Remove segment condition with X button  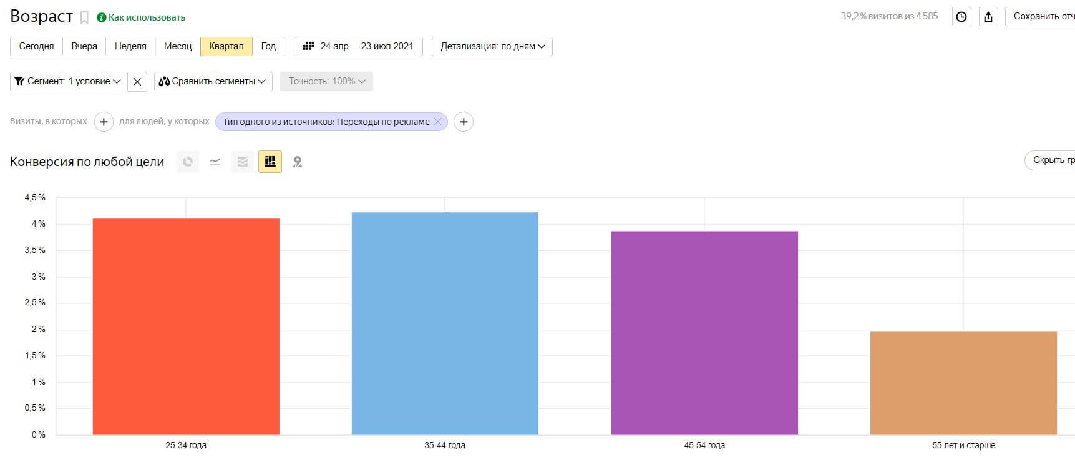(x=137, y=82)
